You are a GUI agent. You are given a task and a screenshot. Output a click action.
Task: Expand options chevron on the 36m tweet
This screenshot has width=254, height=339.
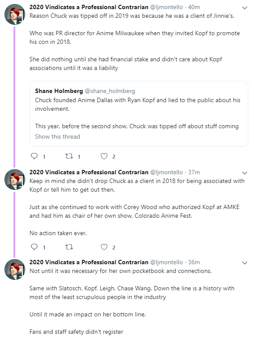click(245, 263)
